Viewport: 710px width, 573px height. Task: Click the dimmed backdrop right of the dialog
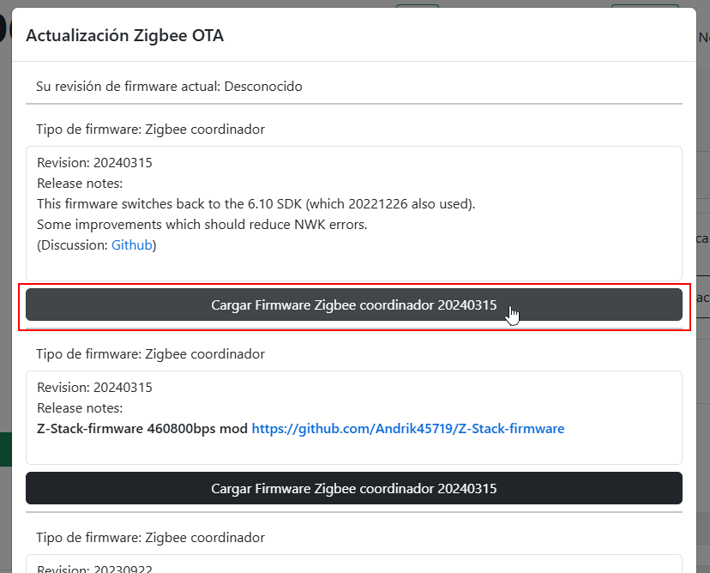pos(703,386)
